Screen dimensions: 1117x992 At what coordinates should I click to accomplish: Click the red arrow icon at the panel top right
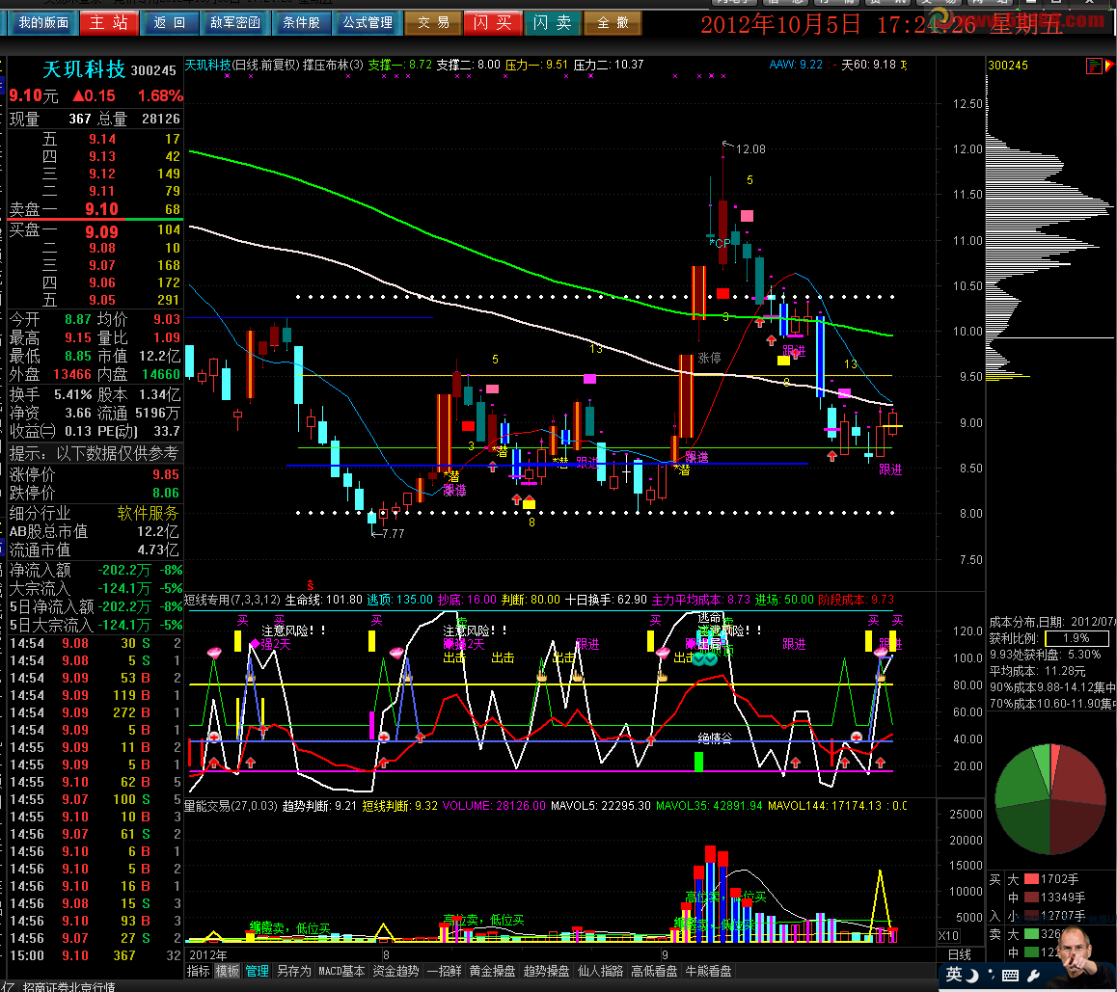(1108, 66)
